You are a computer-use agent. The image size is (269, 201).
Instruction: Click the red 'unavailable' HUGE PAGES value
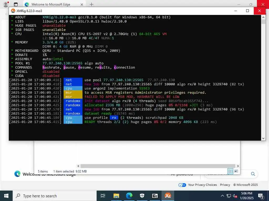point(54,25)
